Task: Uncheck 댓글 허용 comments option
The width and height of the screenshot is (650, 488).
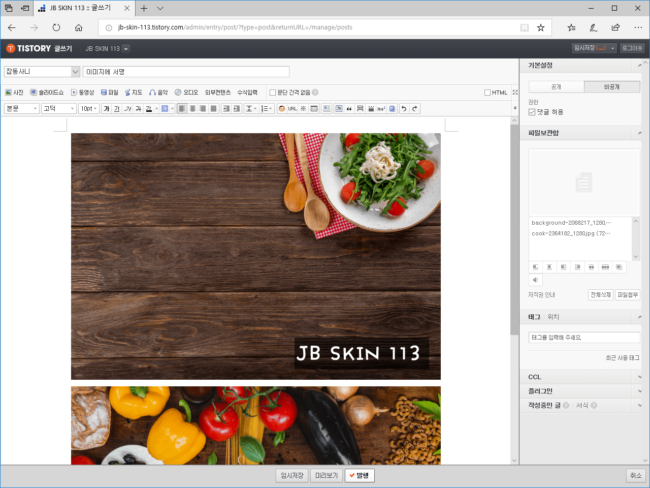Action: 532,112
